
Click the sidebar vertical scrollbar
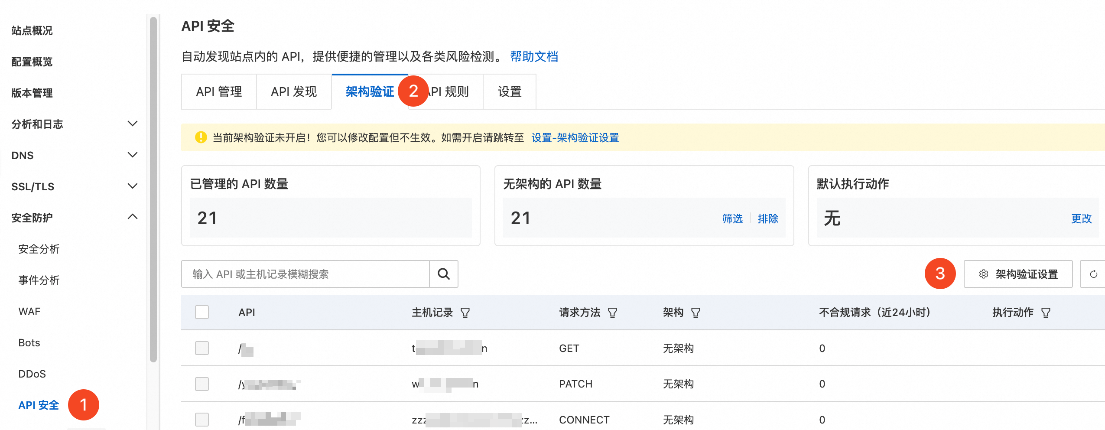click(x=153, y=189)
